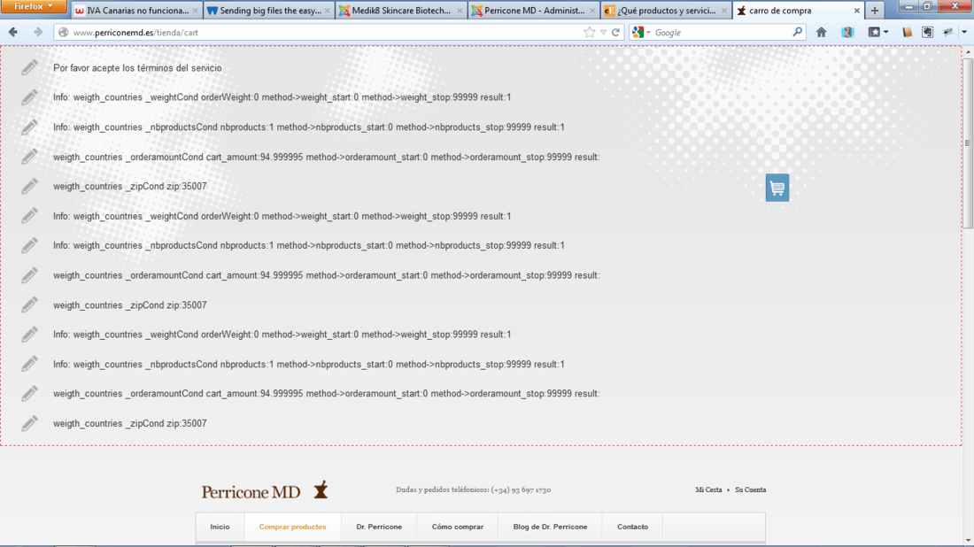Open the Comprar productos menu item
The width and height of the screenshot is (974, 547).
click(292, 527)
